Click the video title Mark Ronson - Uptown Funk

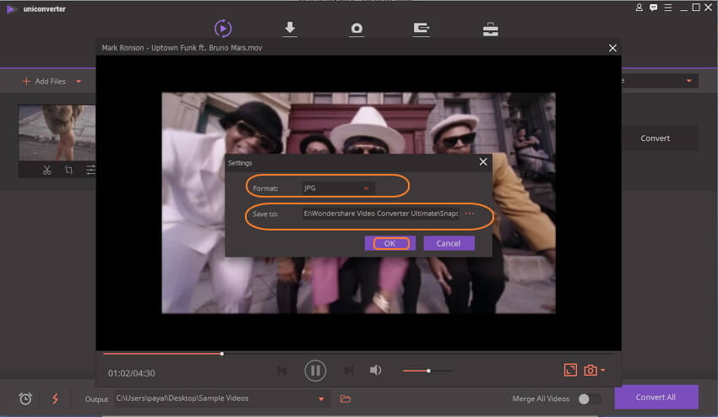point(182,48)
